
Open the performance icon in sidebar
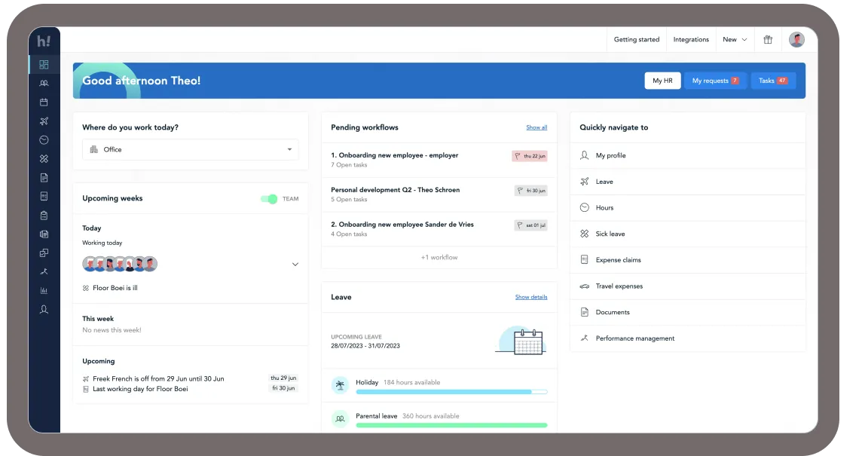(x=44, y=271)
